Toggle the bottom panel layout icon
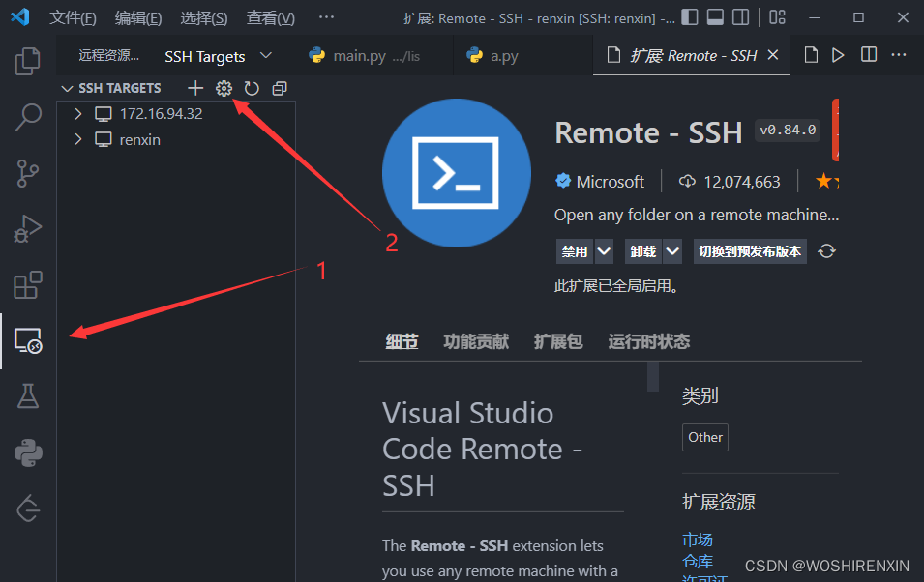 pyautogui.click(x=715, y=17)
